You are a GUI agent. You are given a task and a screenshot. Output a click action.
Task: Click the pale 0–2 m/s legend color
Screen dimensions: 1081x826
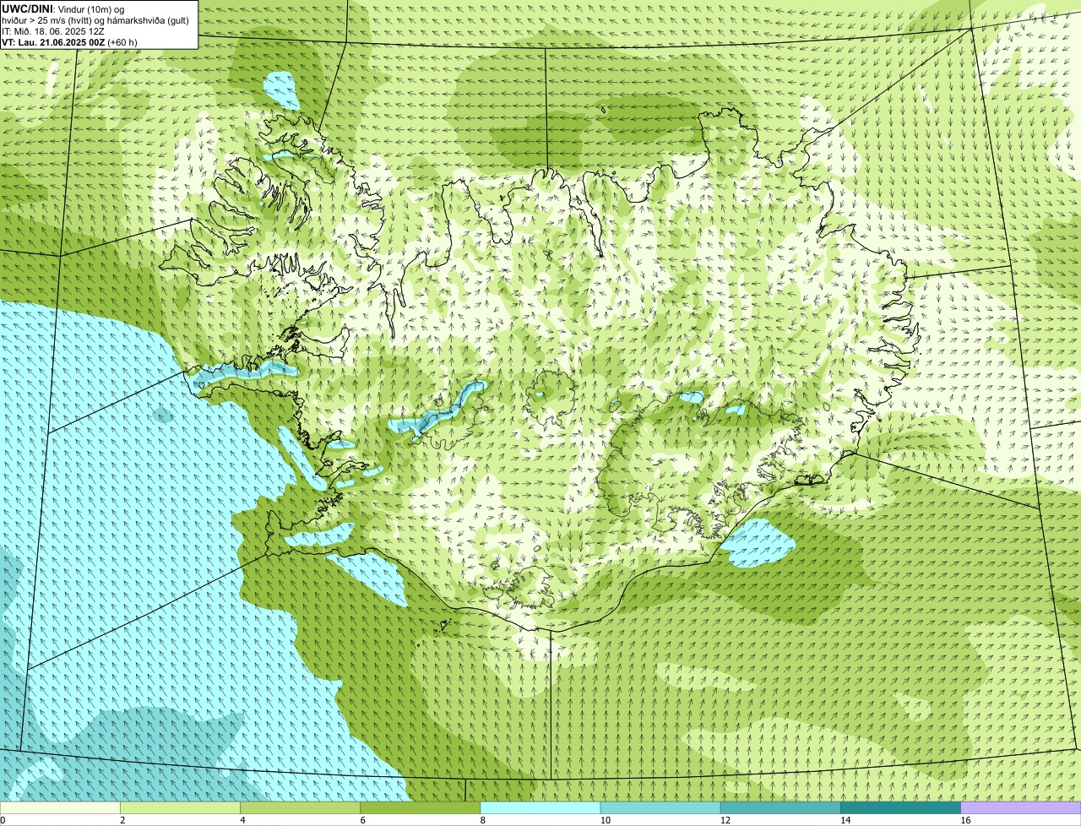click(60, 808)
